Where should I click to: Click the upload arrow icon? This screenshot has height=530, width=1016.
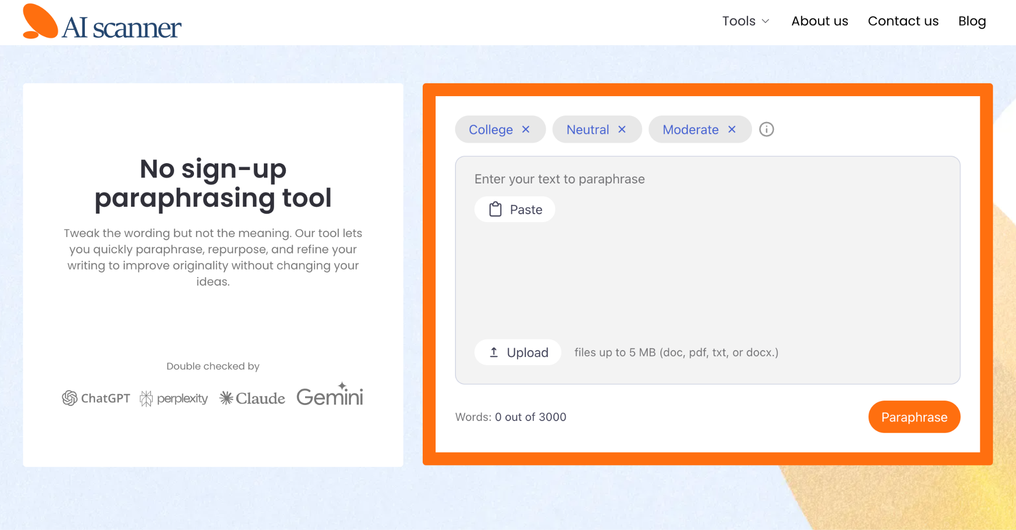(494, 353)
